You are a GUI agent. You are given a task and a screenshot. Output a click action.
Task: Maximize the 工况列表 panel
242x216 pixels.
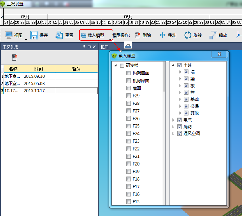pyautogui.click(x=89, y=47)
